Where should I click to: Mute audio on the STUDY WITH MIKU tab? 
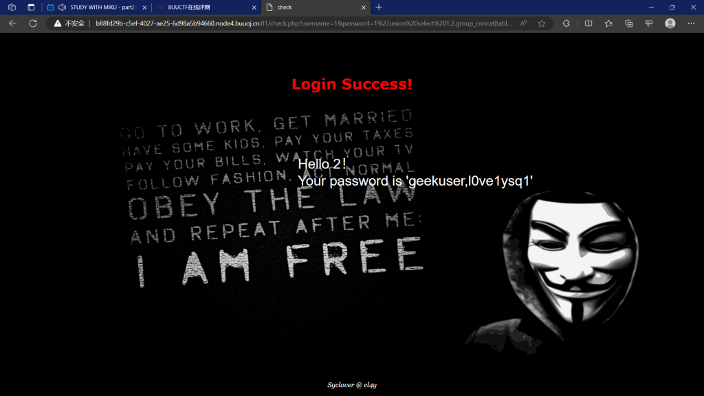coord(62,7)
